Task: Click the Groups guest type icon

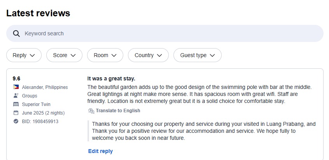Action: pos(16,96)
